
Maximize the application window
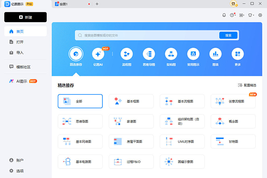252,4
